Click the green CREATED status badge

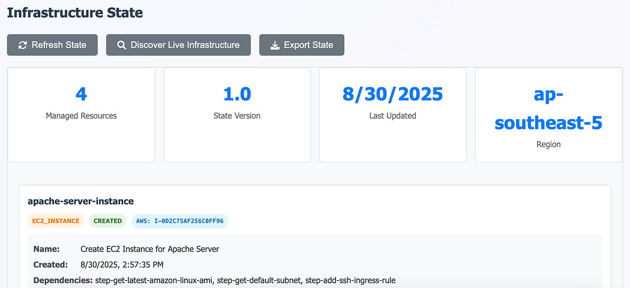tap(107, 221)
